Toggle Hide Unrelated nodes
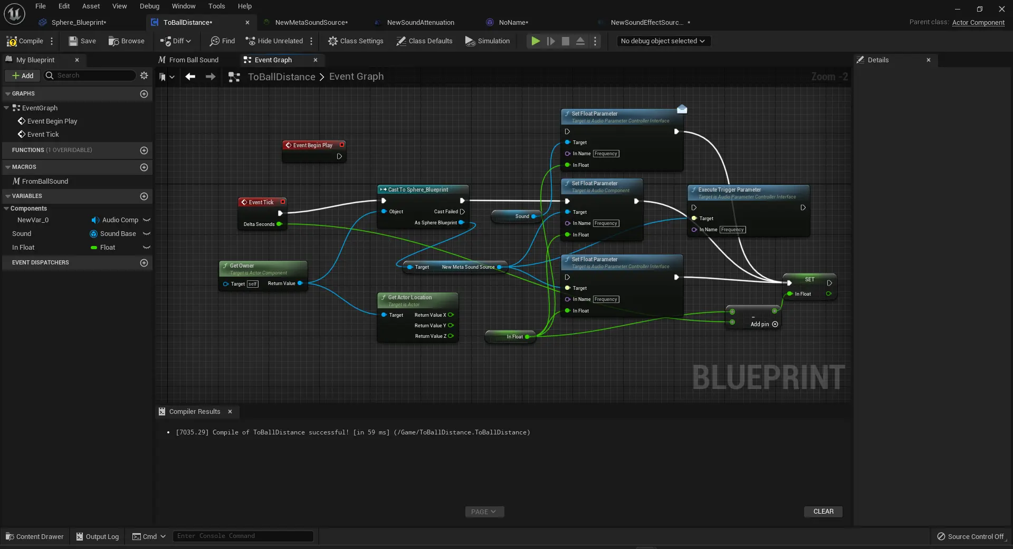 point(274,41)
